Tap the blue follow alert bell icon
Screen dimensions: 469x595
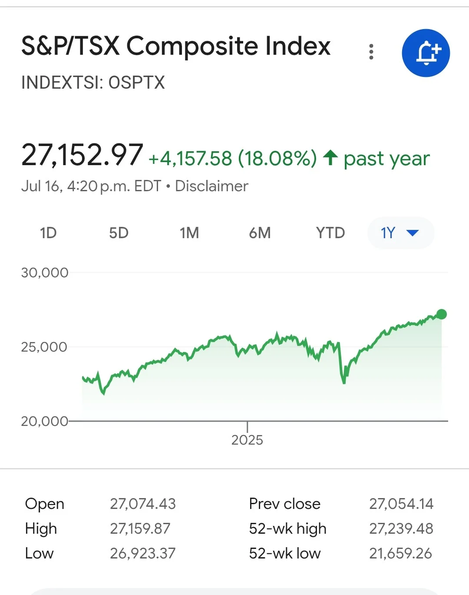[x=426, y=53]
